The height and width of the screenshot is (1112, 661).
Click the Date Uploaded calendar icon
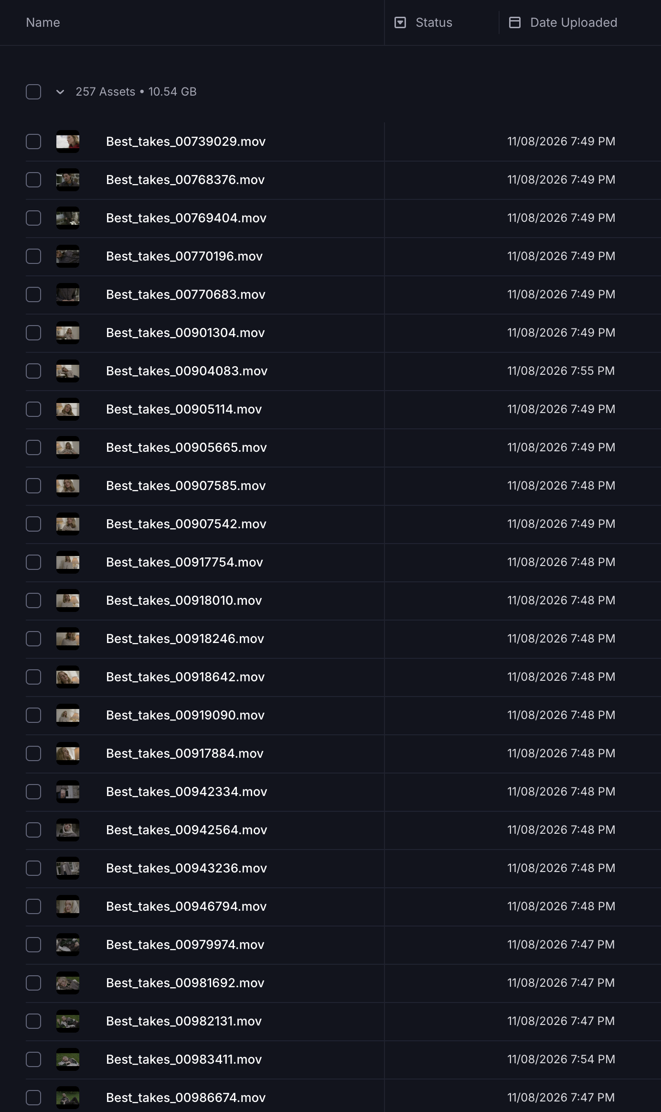[515, 22]
